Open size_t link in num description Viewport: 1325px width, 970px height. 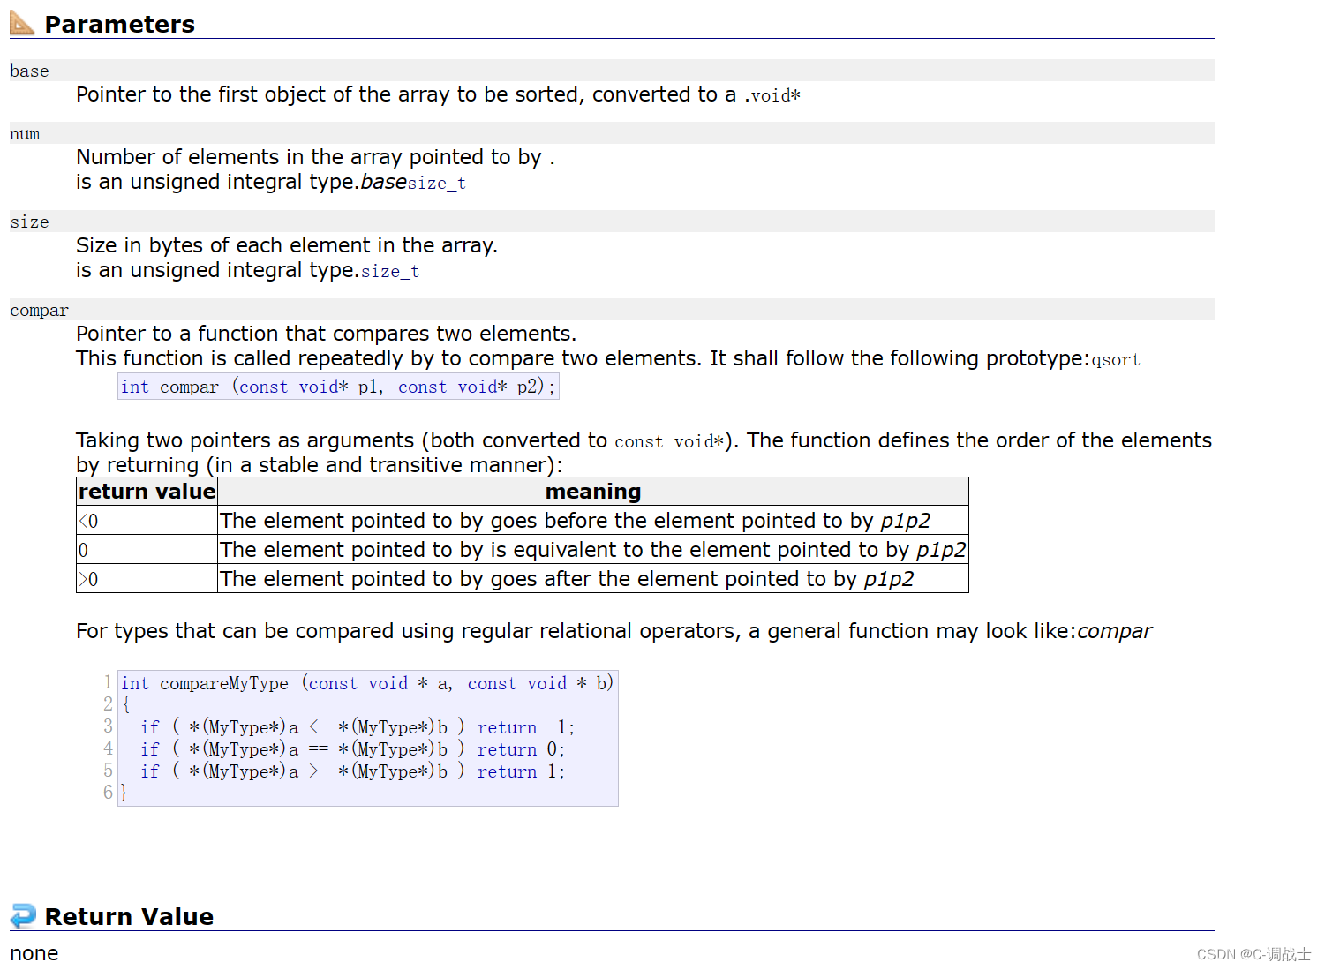(x=436, y=184)
